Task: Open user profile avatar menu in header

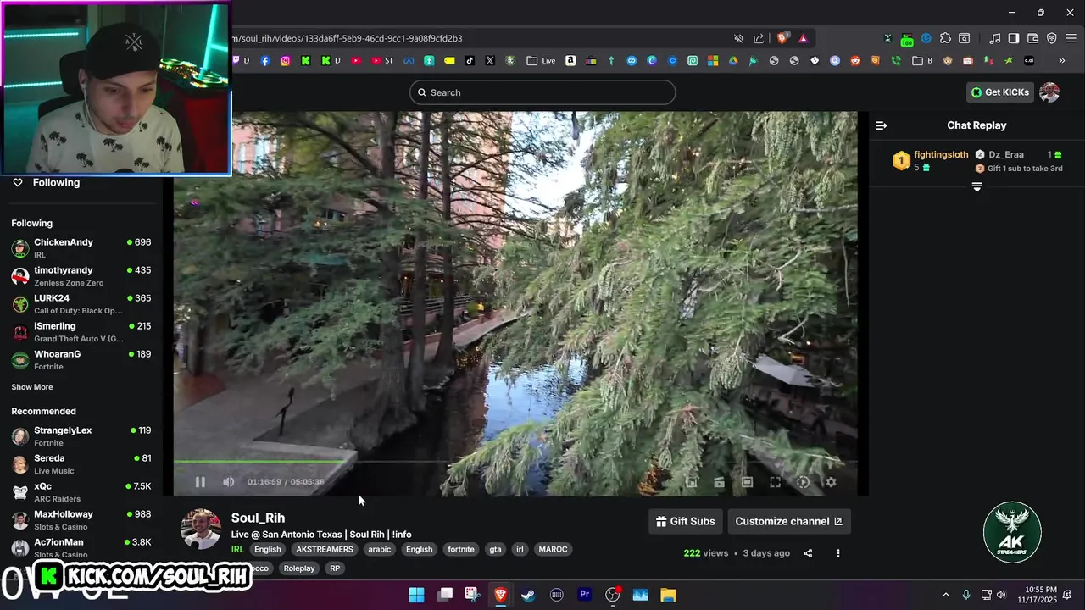Action: pos(1049,92)
